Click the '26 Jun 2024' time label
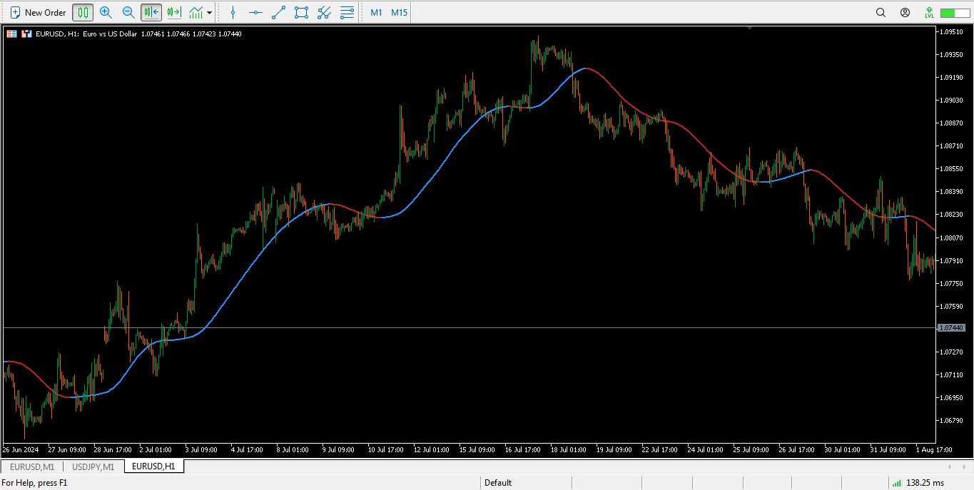The width and height of the screenshot is (974, 490). pos(20,450)
